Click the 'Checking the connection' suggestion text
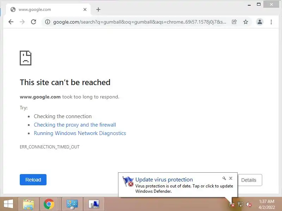Image resolution: width=282 pixels, height=211 pixels. tap(63, 116)
